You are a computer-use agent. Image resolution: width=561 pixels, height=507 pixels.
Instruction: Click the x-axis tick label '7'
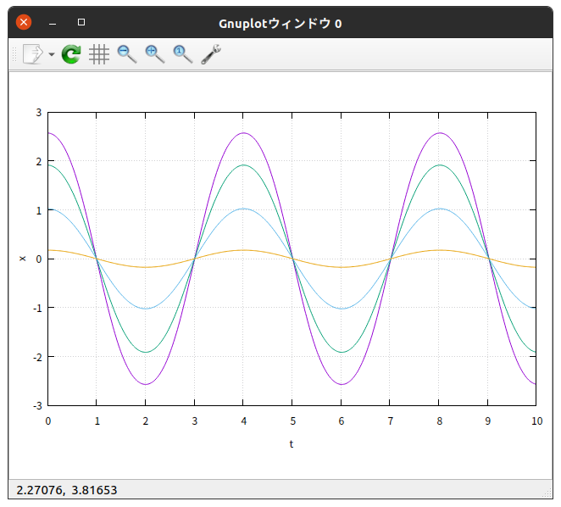coord(391,421)
